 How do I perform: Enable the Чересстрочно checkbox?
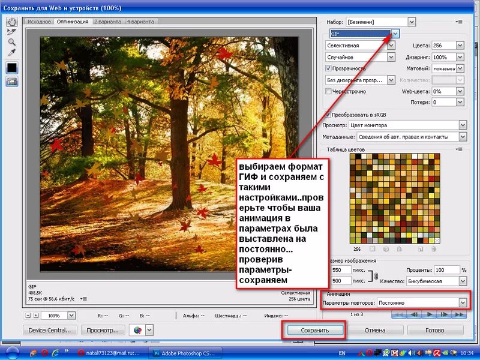[328, 91]
